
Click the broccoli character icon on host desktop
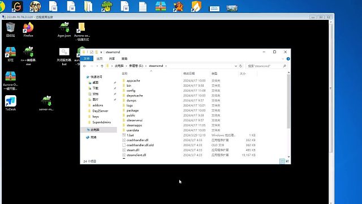pyautogui.click(x=107, y=6)
